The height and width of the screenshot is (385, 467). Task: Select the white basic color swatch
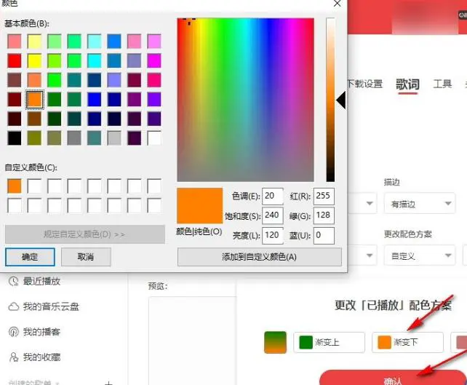tap(154, 138)
